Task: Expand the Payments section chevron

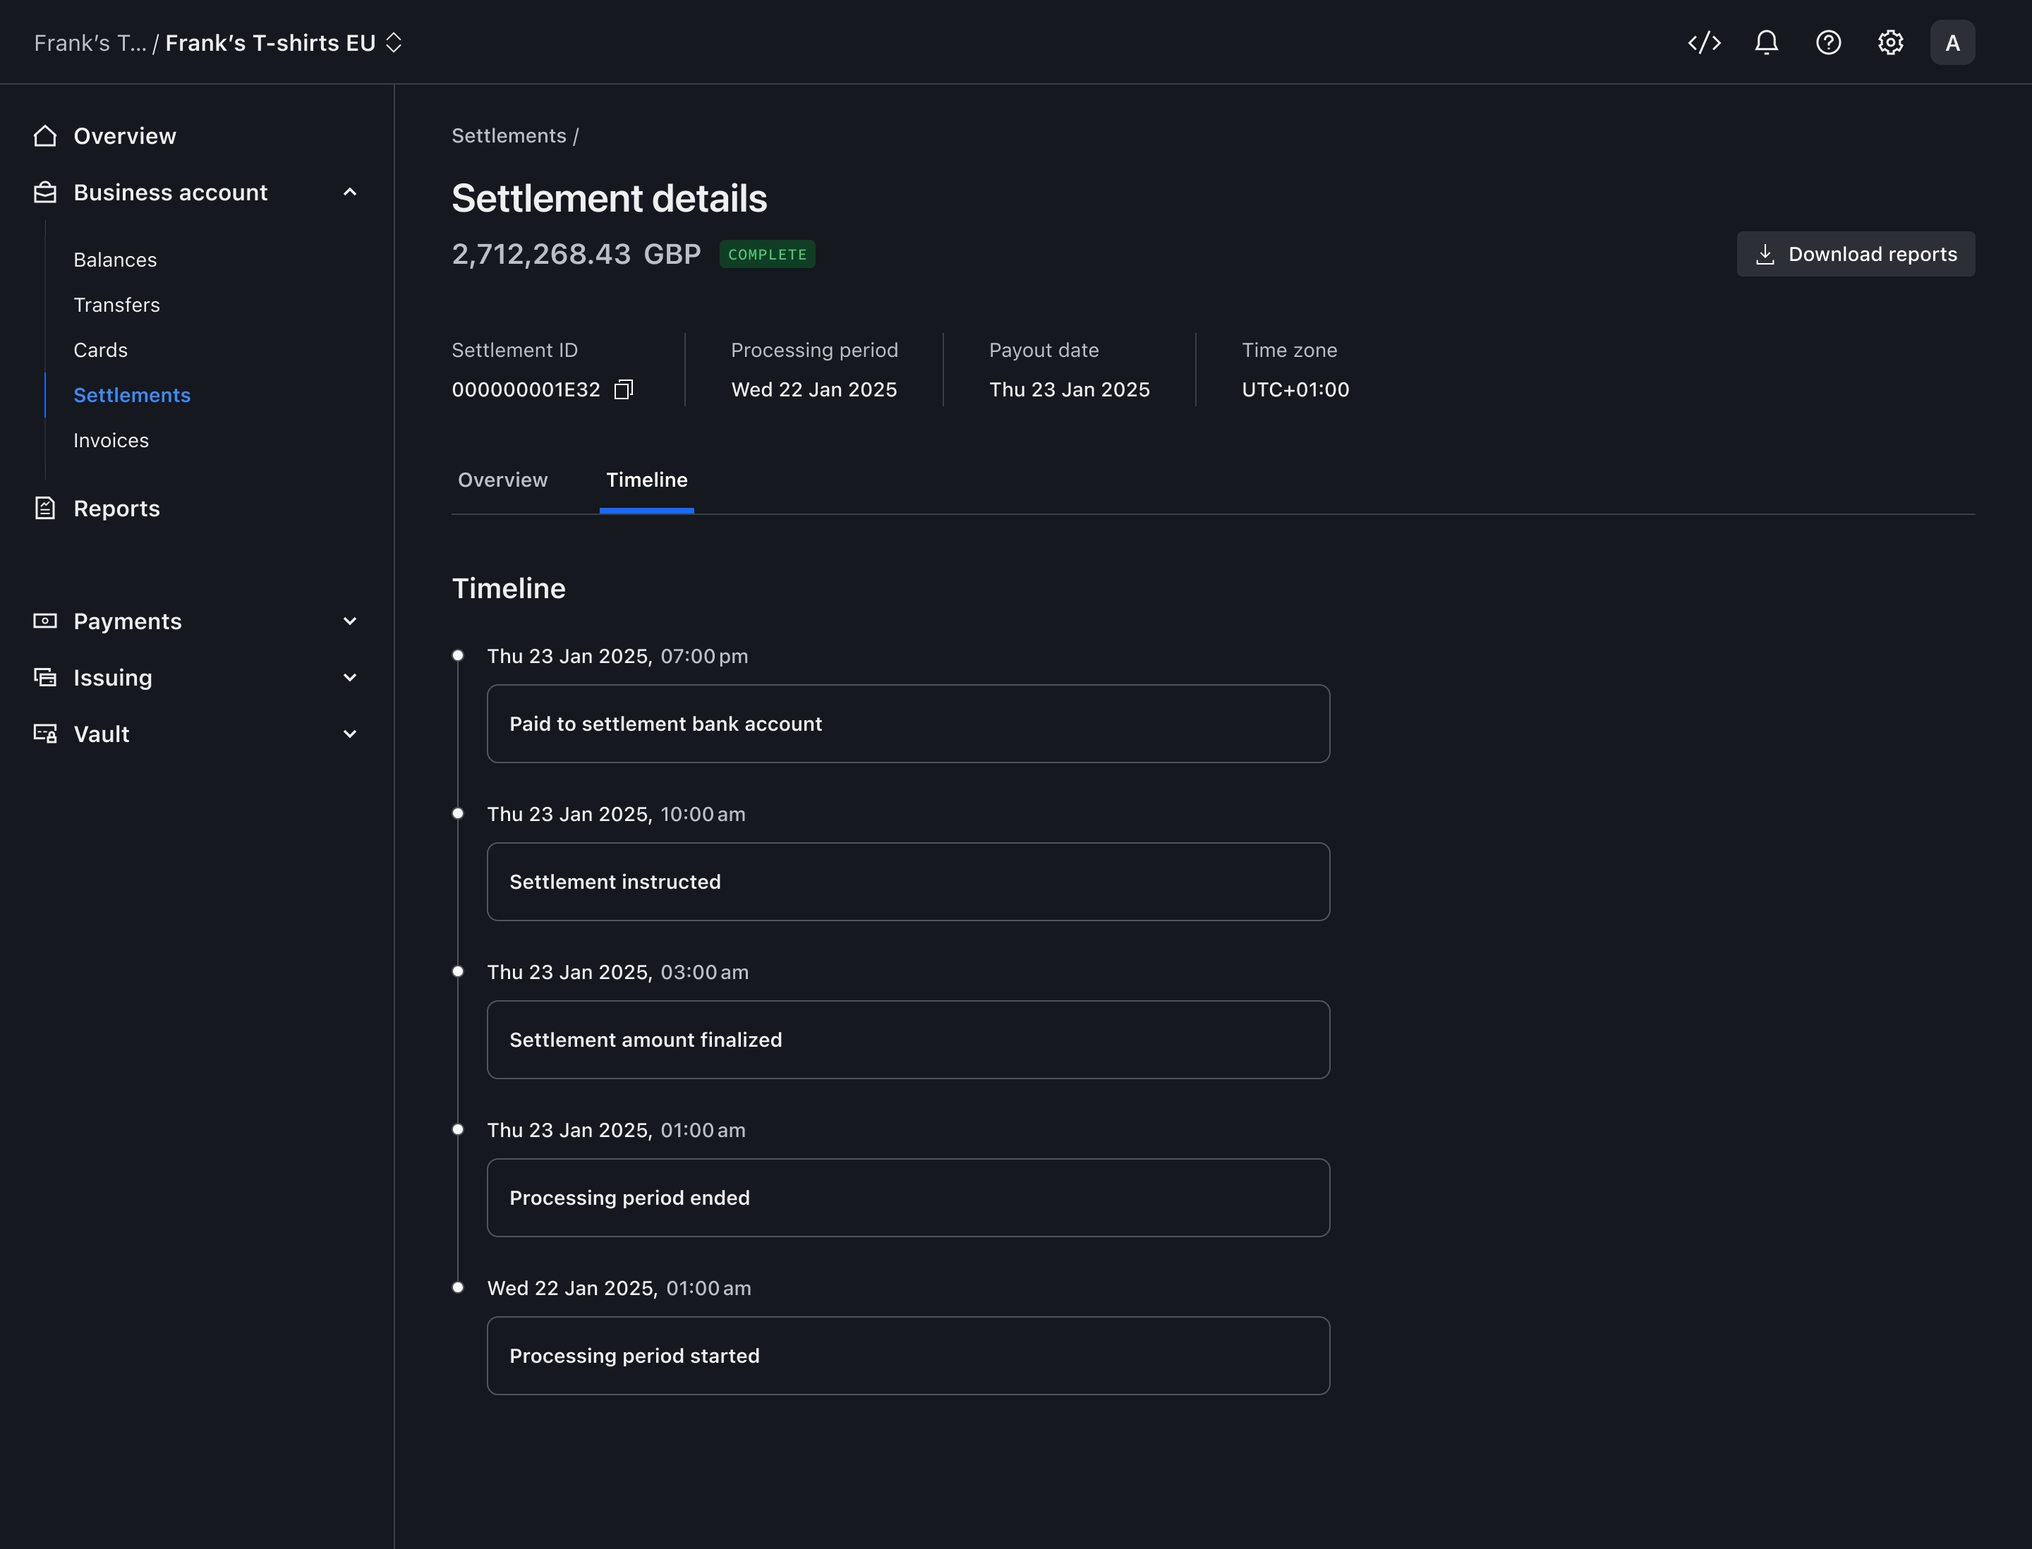Action: click(349, 621)
